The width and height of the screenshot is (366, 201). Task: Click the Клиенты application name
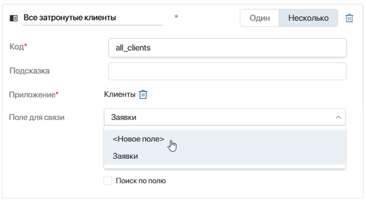coord(120,94)
